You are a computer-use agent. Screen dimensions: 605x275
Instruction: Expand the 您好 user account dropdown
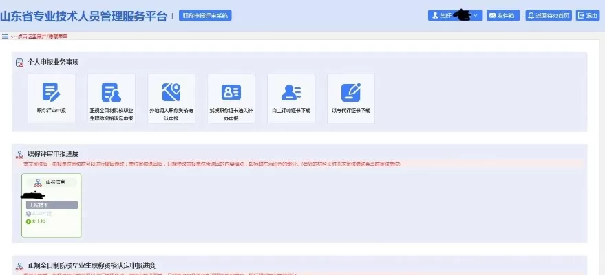click(455, 15)
